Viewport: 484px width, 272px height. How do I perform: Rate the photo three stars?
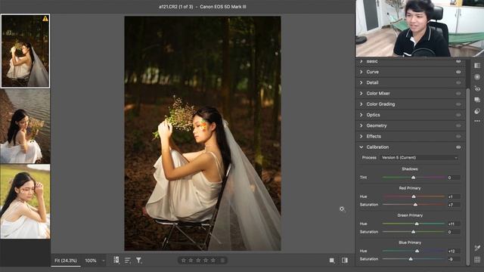click(x=198, y=260)
